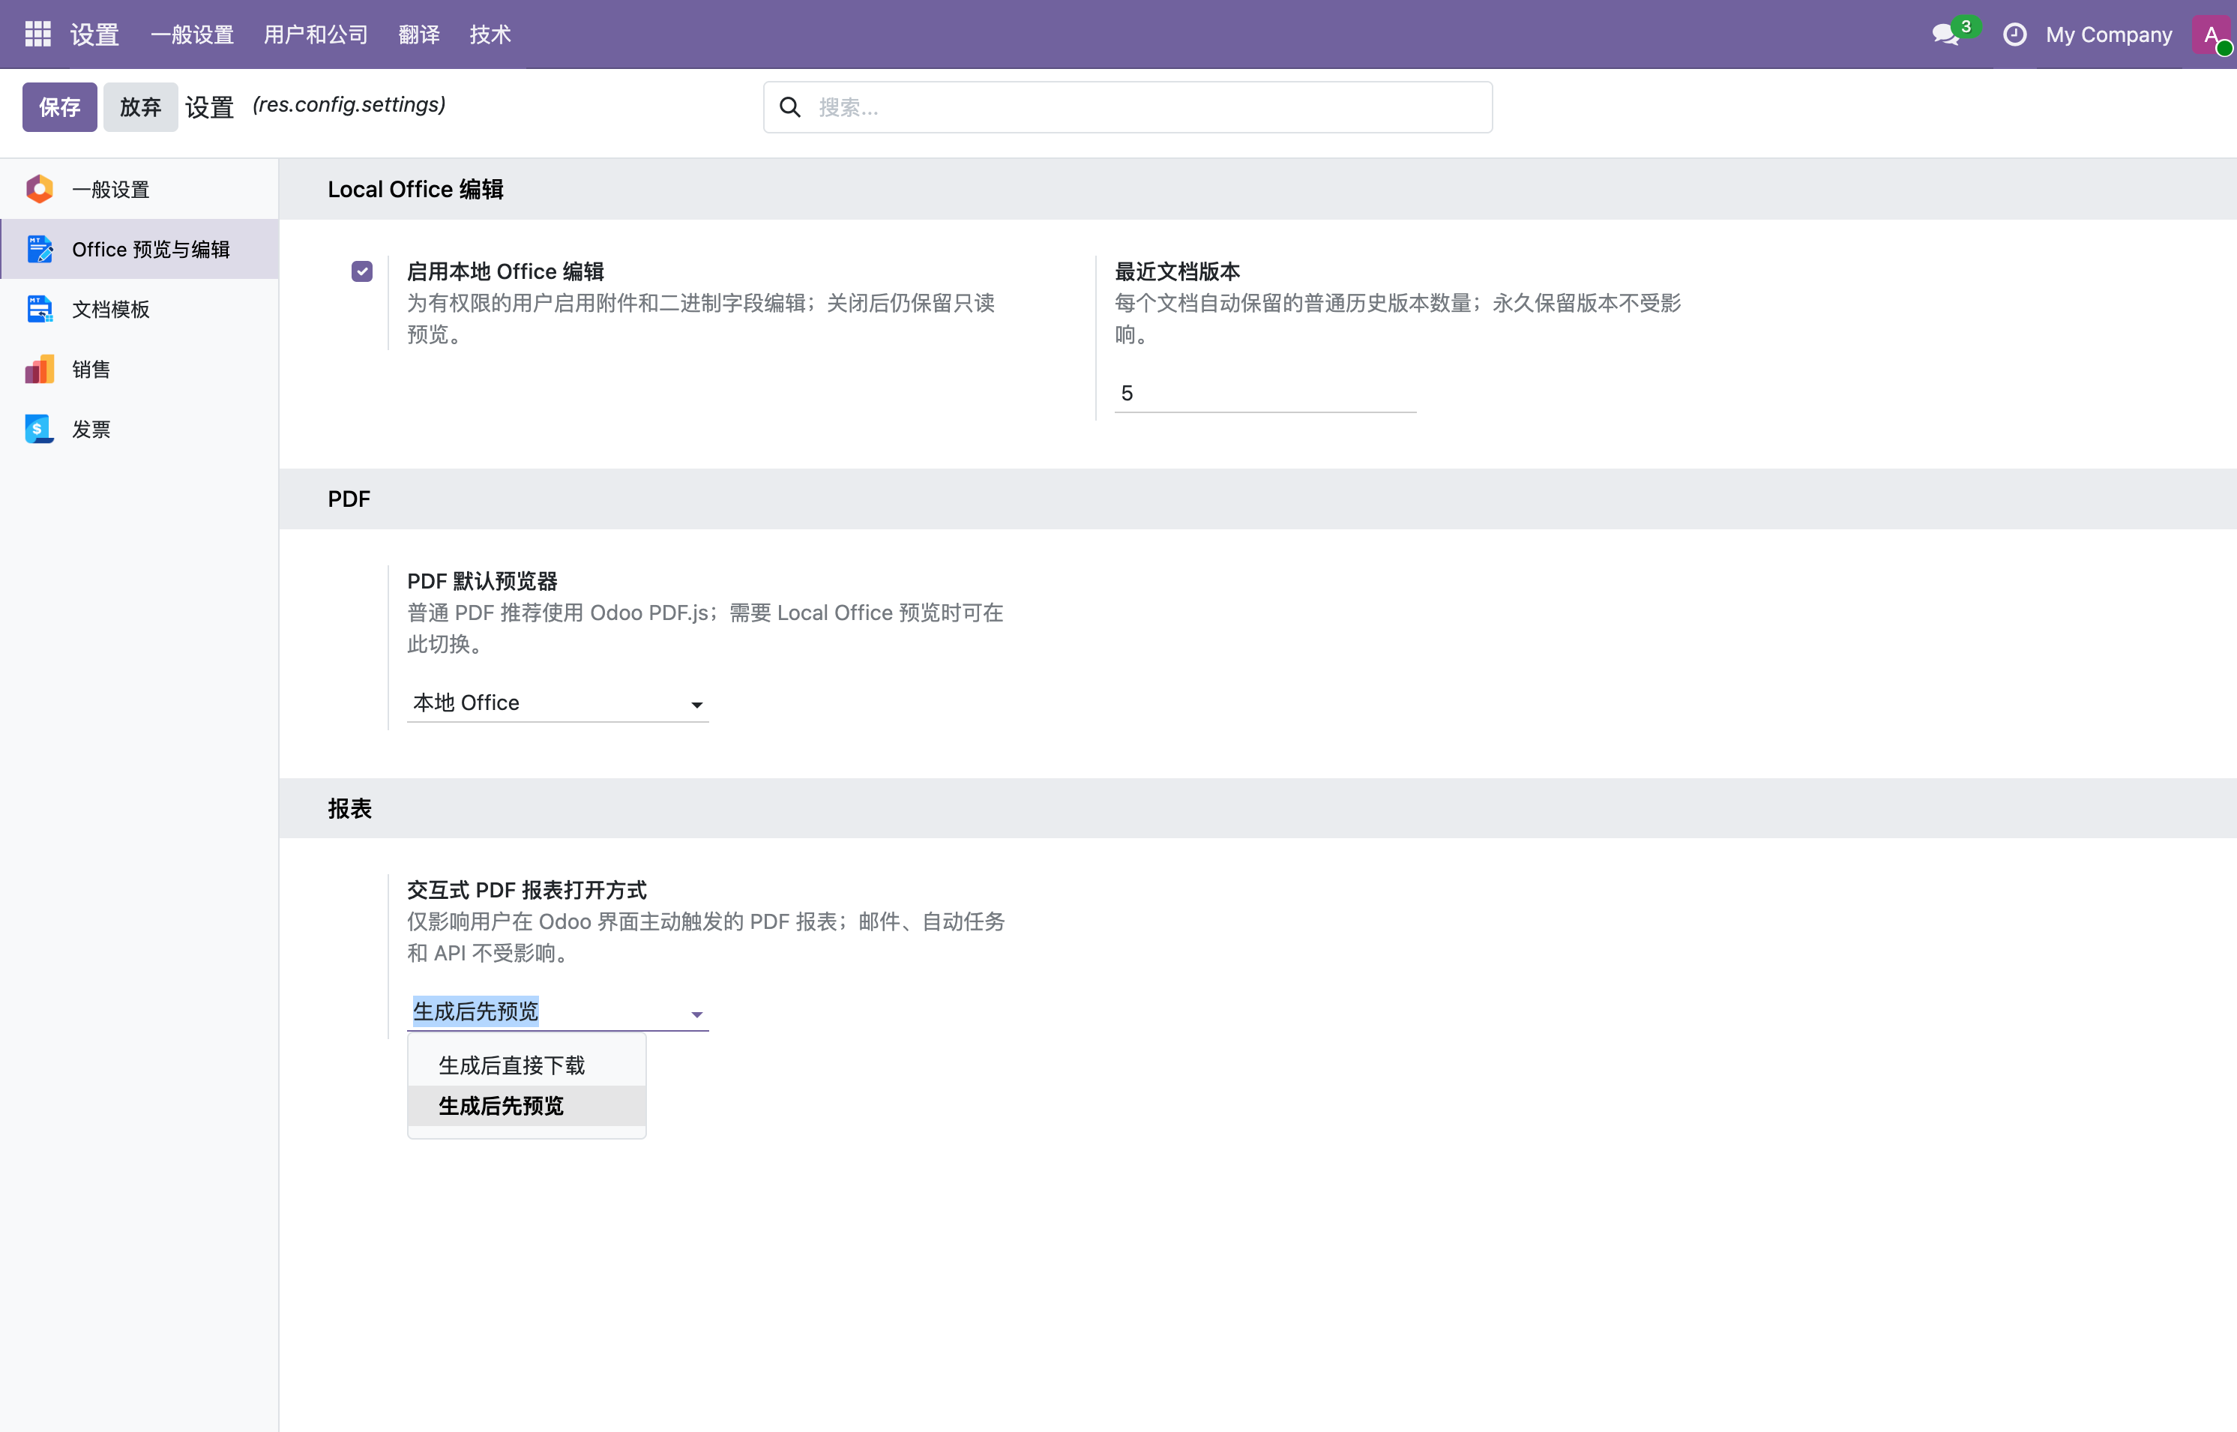
Task: Choose 生成后先预览 in the dropdown list
Action: pyautogui.click(x=526, y=1106)
